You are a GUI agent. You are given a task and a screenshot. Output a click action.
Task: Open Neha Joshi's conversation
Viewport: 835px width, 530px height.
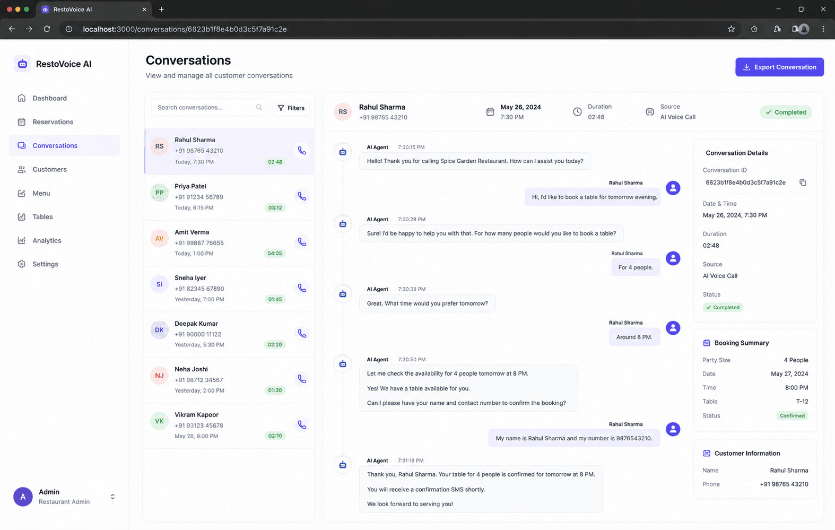pos(229,380)
